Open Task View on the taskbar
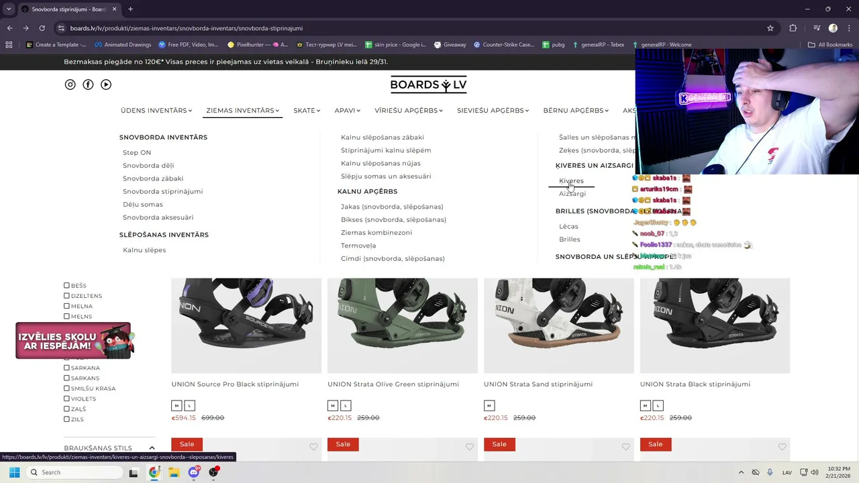This screenshot has height=483, width=859. (134, 472)
